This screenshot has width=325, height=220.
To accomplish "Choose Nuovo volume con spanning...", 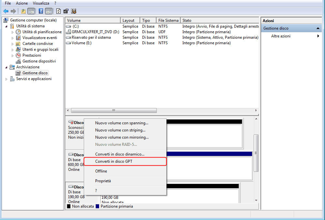I will [x=125, y=123].
